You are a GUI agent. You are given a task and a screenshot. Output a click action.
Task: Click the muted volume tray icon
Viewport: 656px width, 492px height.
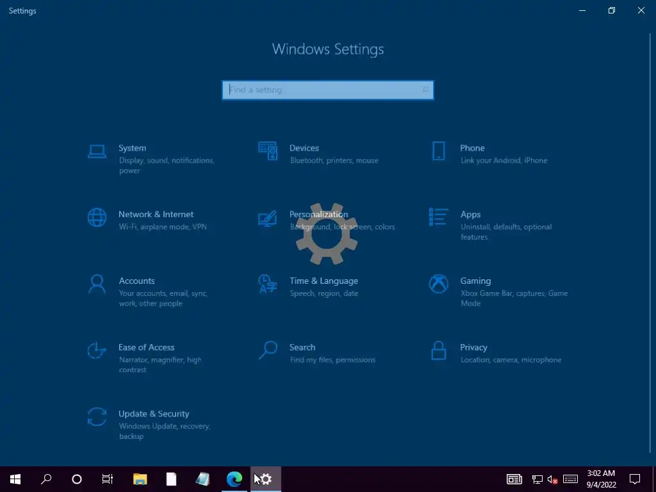[553, 479]
